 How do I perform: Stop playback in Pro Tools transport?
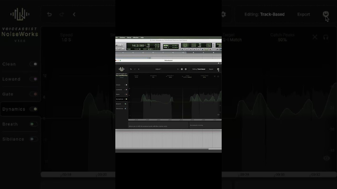202,49
